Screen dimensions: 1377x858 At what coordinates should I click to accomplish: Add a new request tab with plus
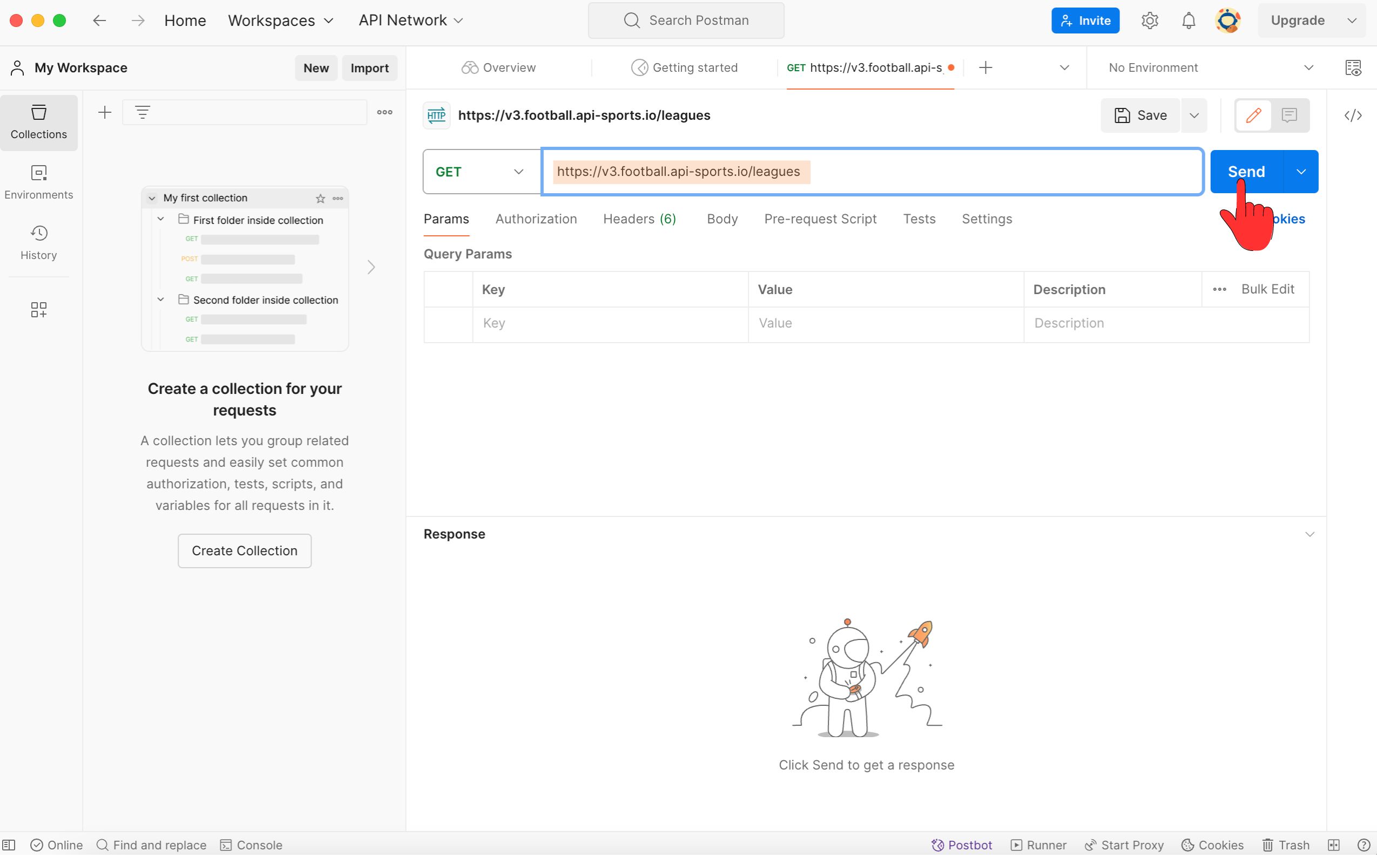[985, 67]
